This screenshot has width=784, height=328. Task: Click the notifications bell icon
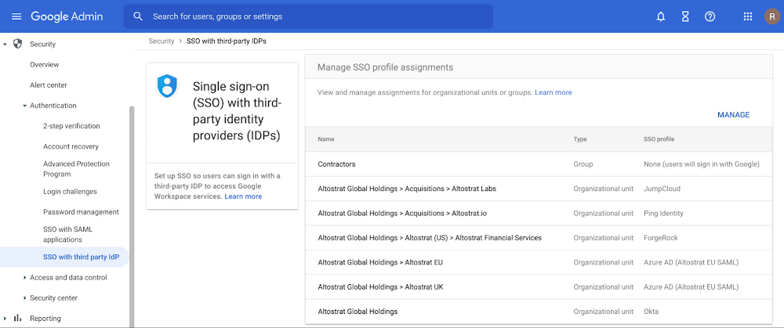661,16
